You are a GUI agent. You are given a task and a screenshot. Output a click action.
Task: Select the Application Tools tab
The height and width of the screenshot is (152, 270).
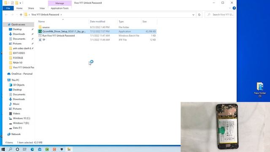(x=59, y=8)
